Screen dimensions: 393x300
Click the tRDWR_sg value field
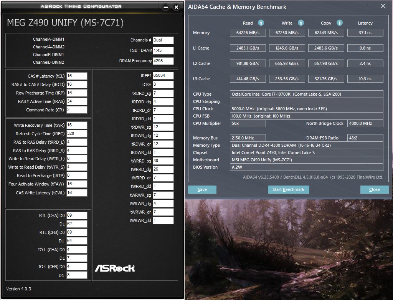pos(163,127)
